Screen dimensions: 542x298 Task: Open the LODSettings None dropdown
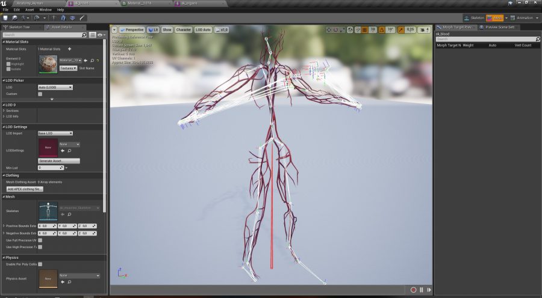coord(69,144)
